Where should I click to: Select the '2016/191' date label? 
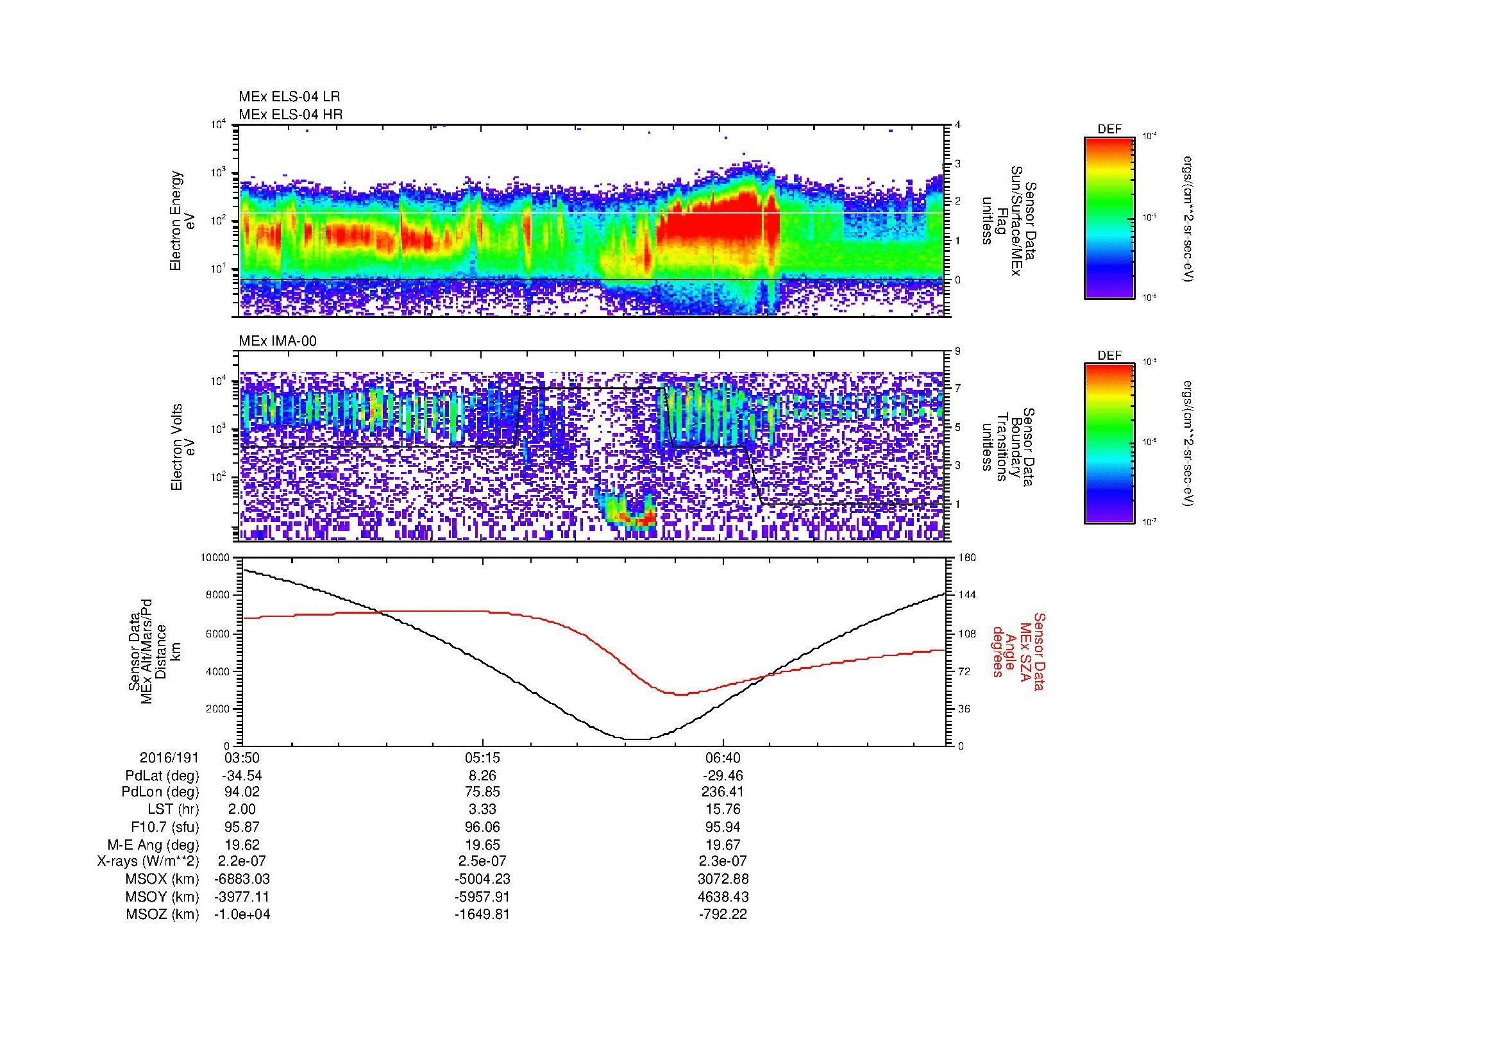[x=169, y=758]
